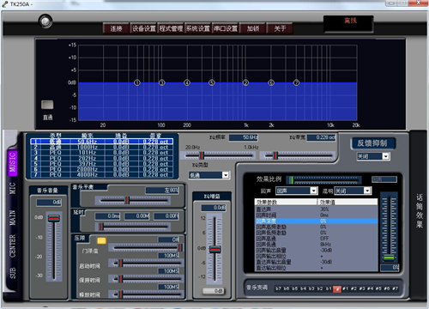Select the b7 music key shift
The width and height of the screenshot is (429, 309).
coord(278,288)
